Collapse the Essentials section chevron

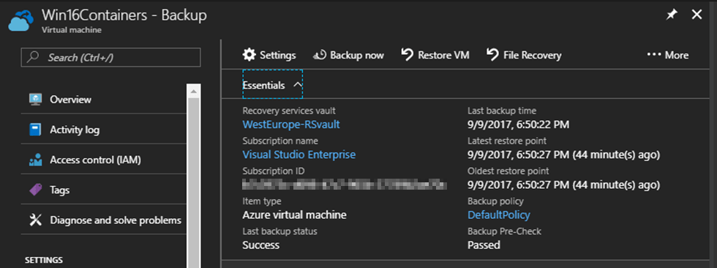(297, 85)
